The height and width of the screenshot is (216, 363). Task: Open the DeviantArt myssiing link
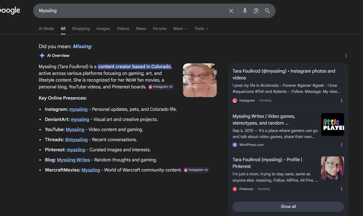[x=80, y=119]
